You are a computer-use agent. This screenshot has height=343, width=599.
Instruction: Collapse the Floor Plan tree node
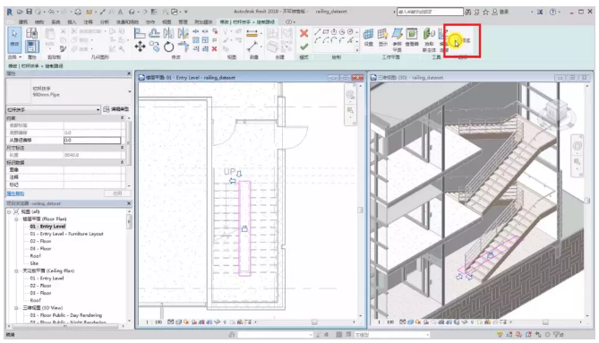tap(16, 219)
